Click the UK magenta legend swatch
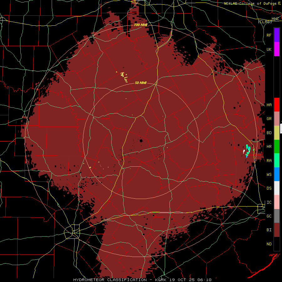 click(x=277, y=49)
